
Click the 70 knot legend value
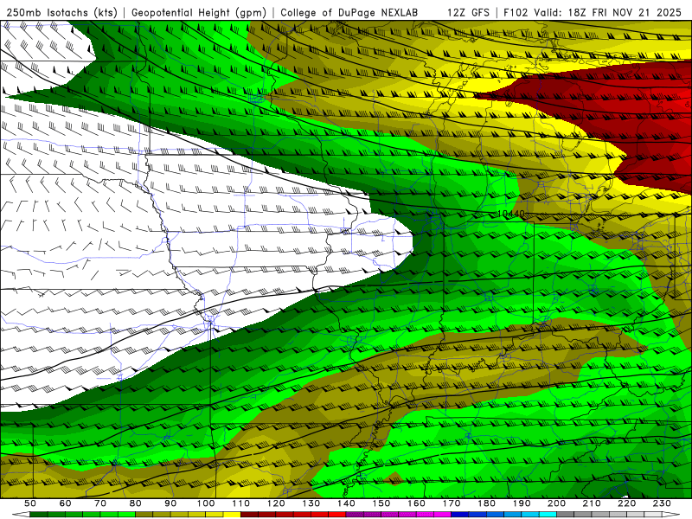click(x=100, y=503)
